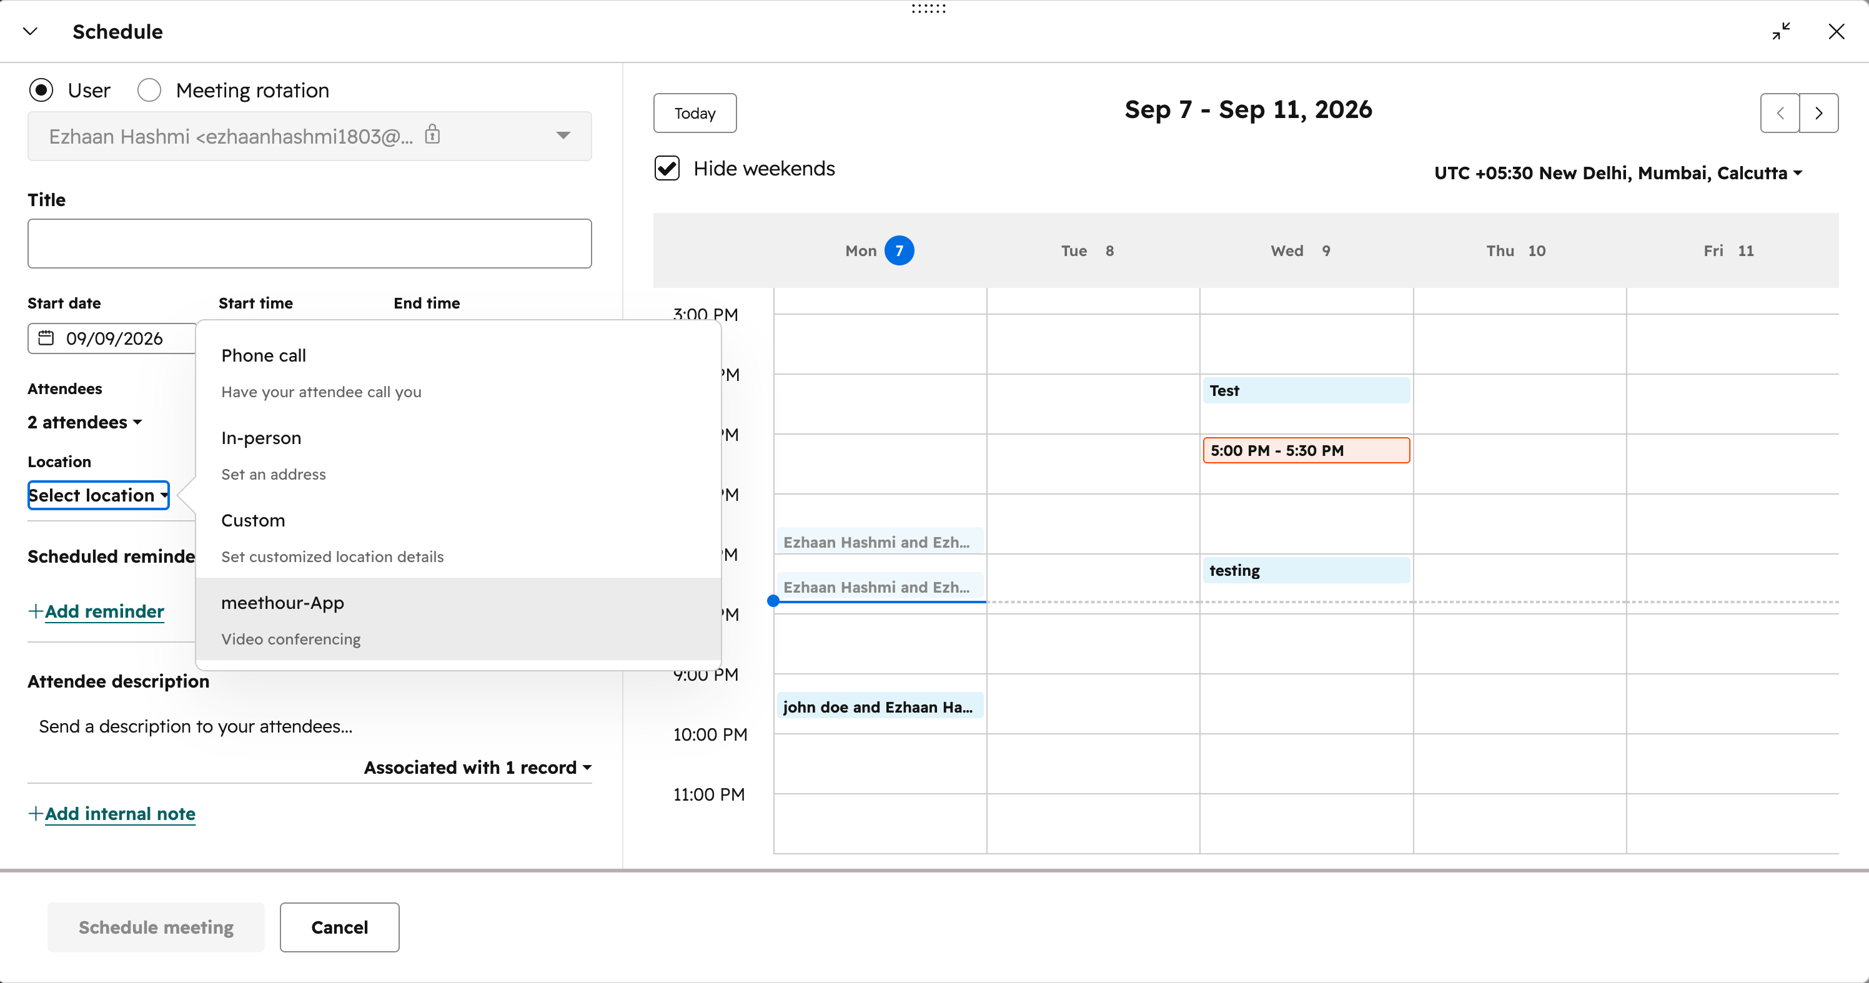
Task: Uncheck Hide weekends checkbox
Action: 668,168
